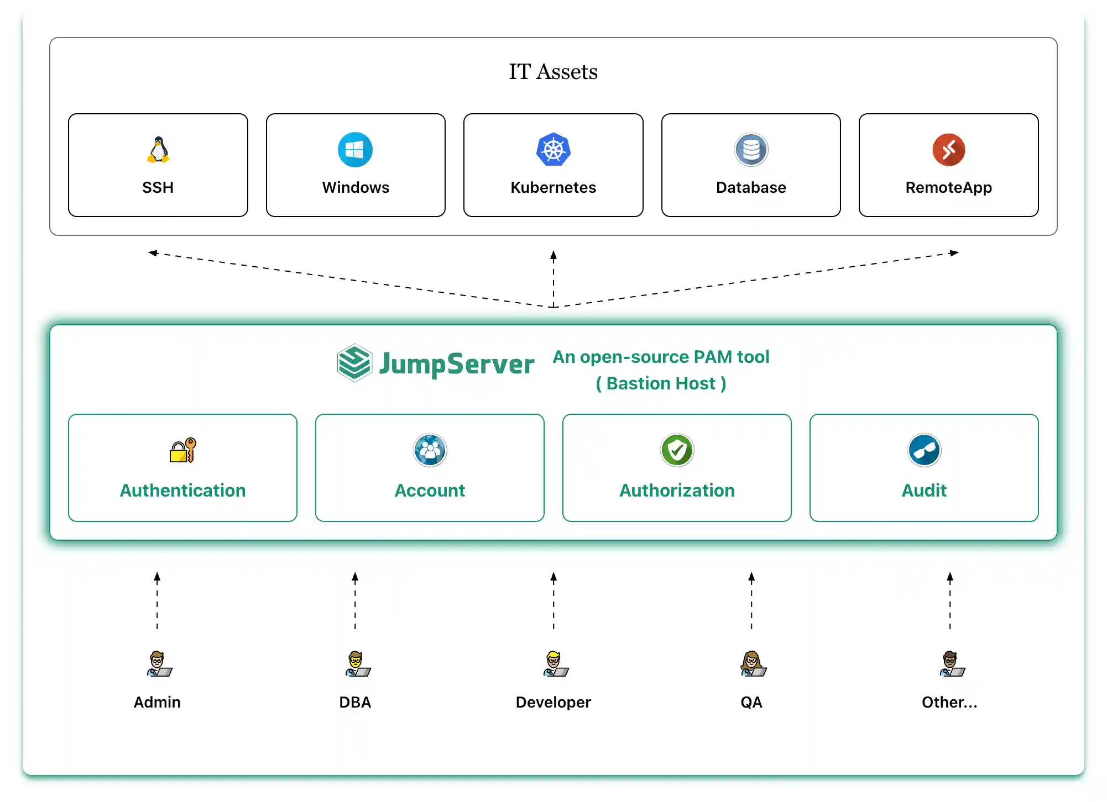Click the Windows logo icon
Screen dimensions: 1107x802
tap(355, 150)
